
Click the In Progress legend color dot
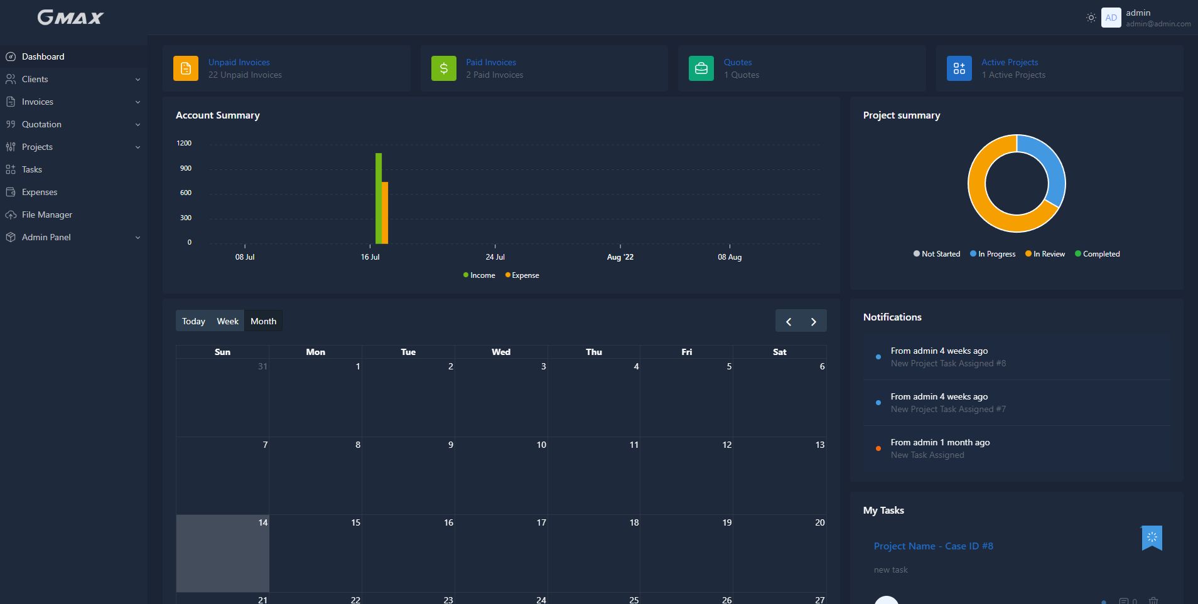[973, 254]
